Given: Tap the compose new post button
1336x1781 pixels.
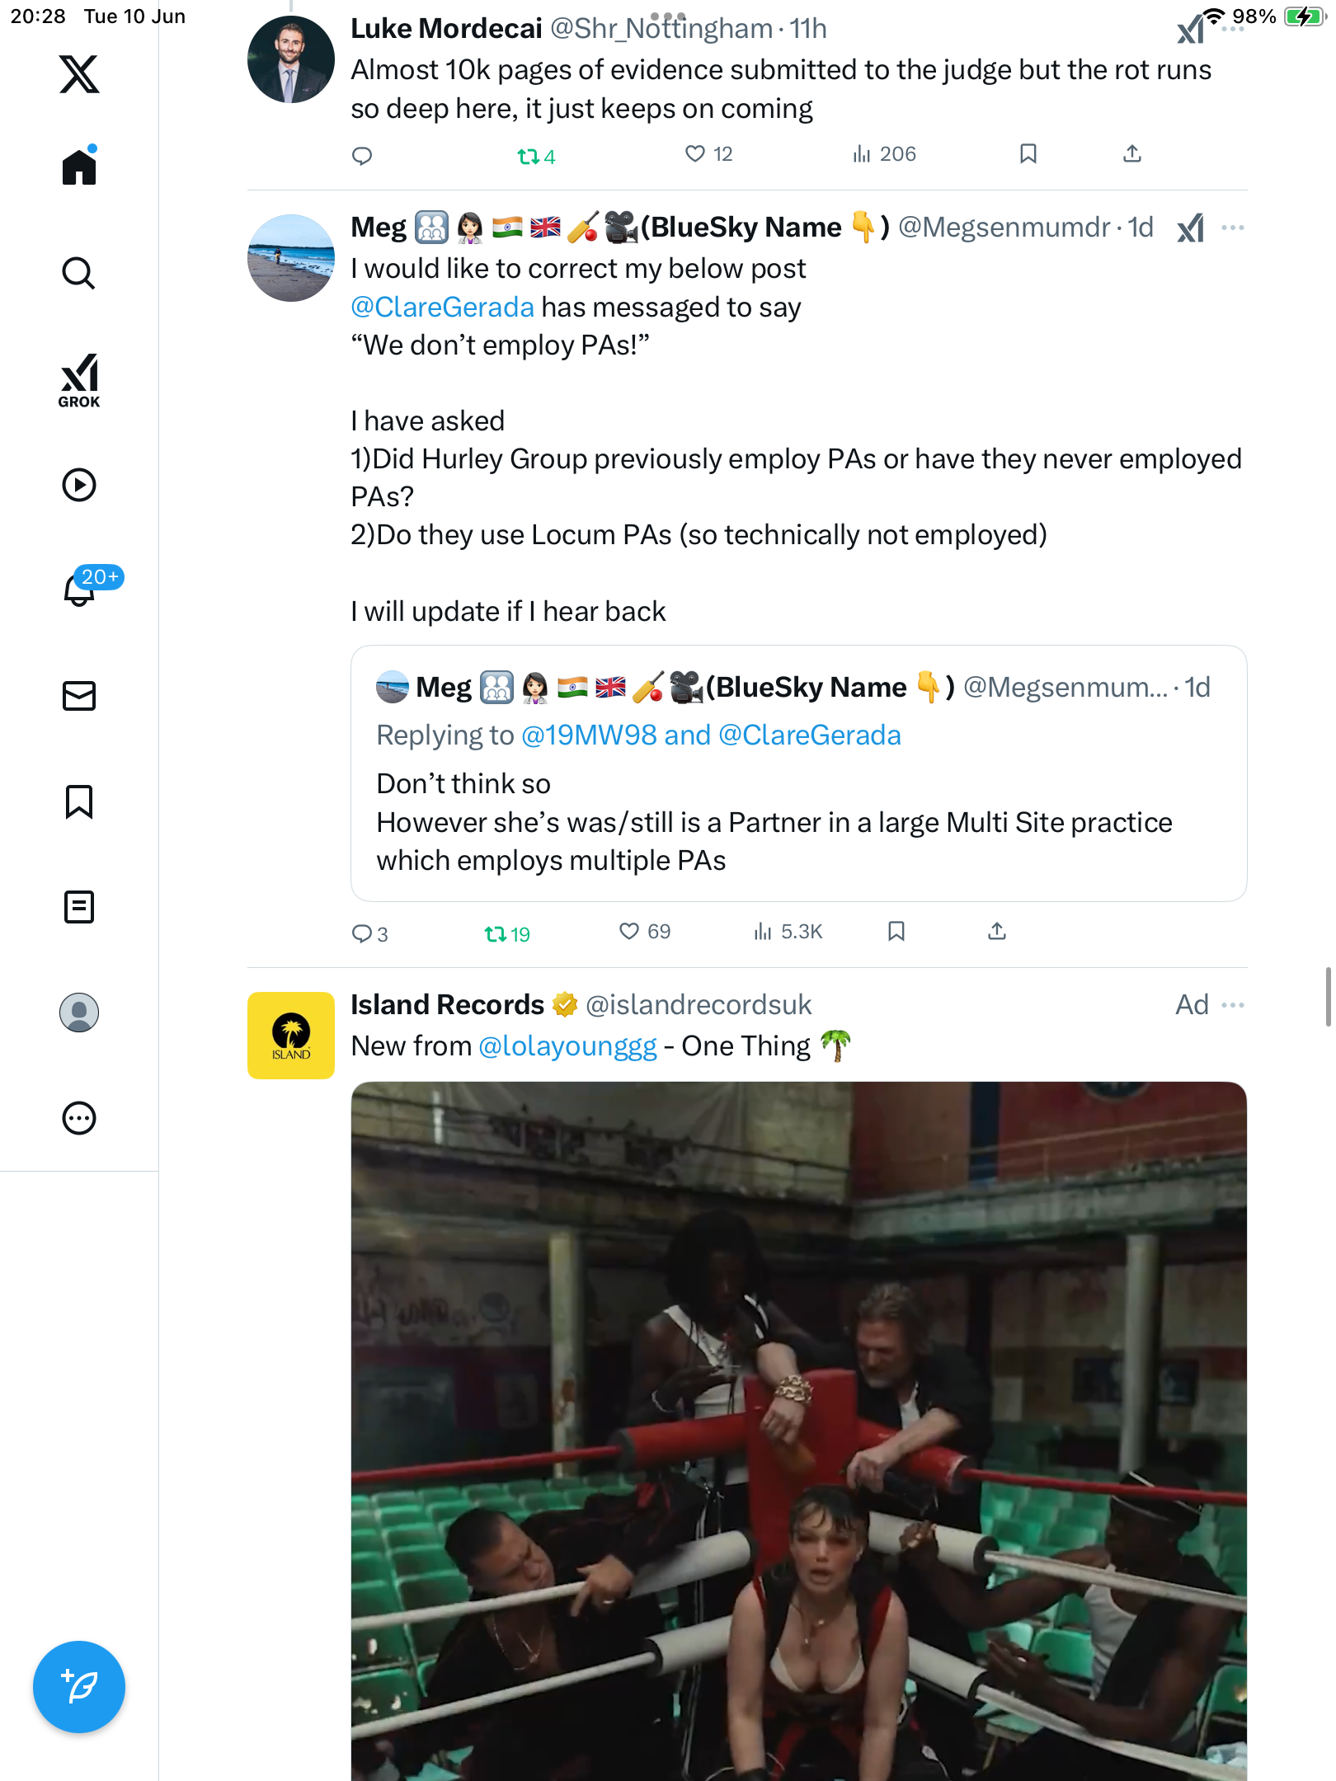Looking at the screenshot, I should tap(79, 1687).
